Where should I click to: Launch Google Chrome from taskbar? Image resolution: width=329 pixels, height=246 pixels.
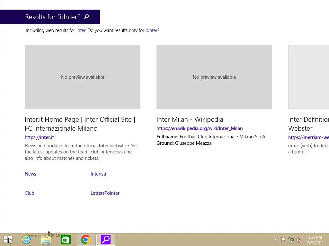[85, 240]
